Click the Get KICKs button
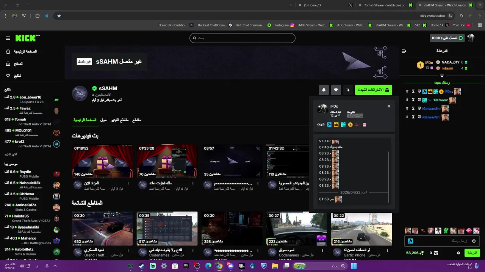Screen dimensions: 485x272 click(447, 38)
